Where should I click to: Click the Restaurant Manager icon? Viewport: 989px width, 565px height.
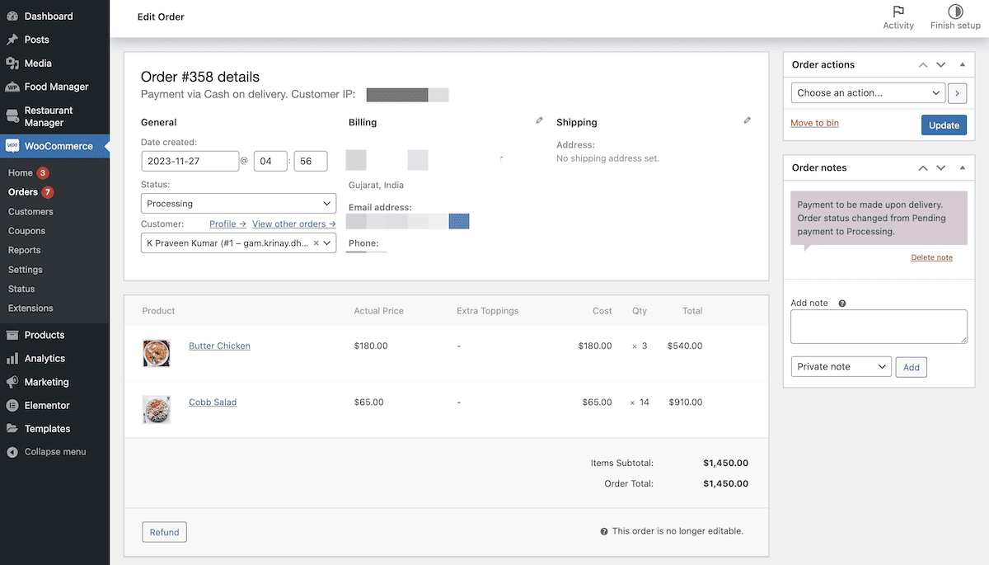12,116
